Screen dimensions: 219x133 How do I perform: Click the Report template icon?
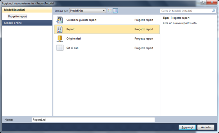tap(60, 29)
